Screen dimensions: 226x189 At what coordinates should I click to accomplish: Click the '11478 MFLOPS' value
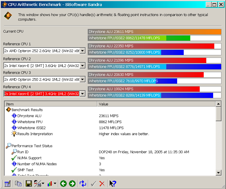111,128
